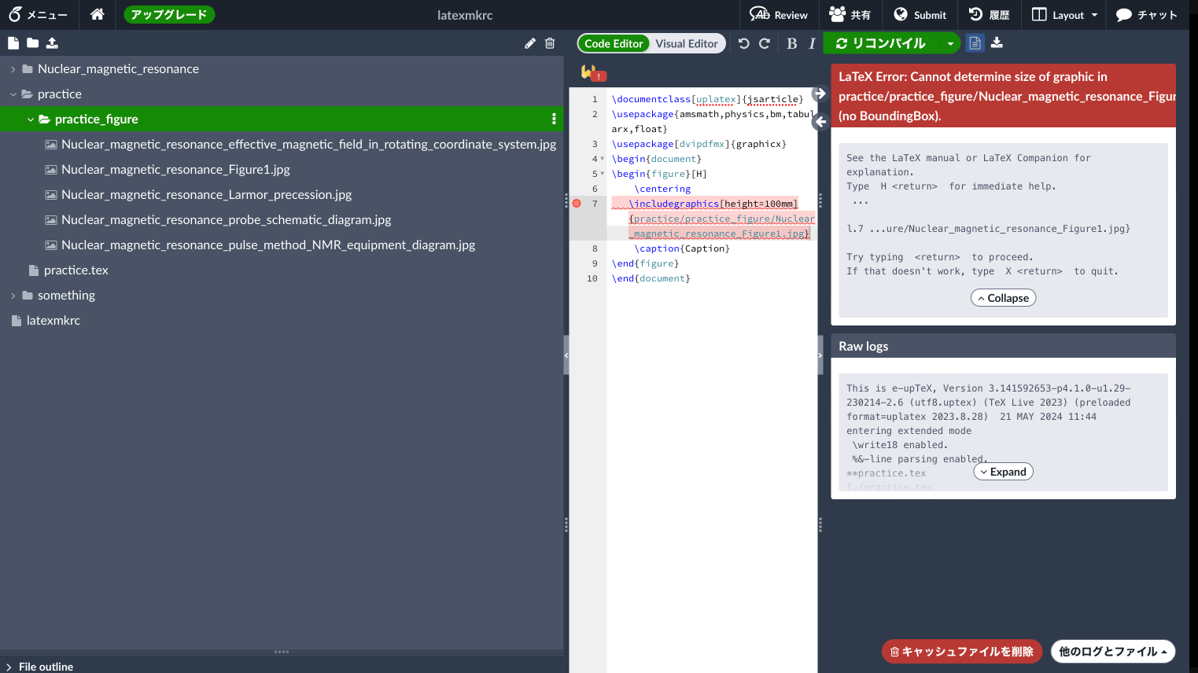Image resolution: width=1198 pixels, height=673 pixels.
Task: Open the recompile options dropdown arrow
Action: (x=950, y=43)
